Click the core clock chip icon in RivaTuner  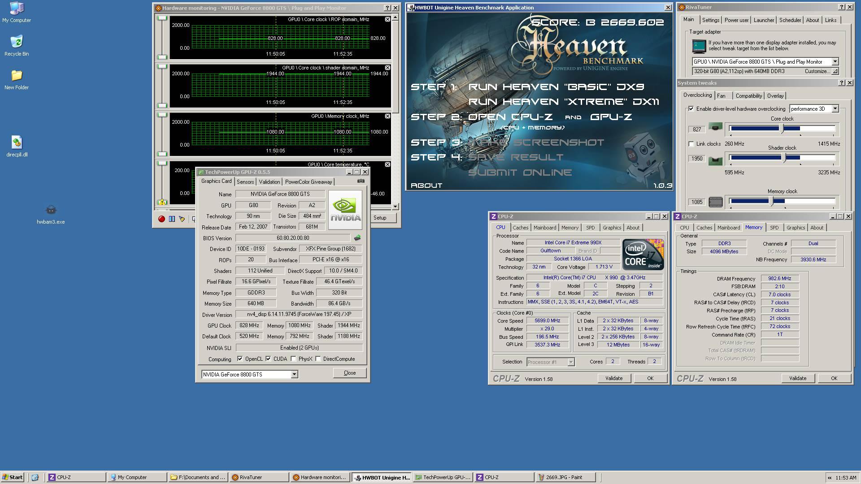(715, 128)
